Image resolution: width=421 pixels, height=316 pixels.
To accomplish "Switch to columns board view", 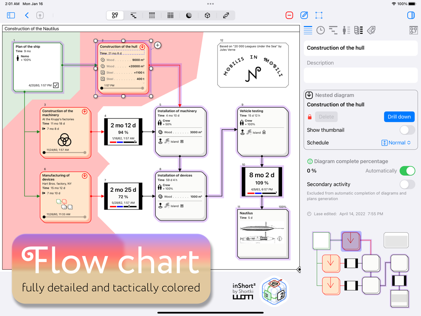I will (170, 15).
